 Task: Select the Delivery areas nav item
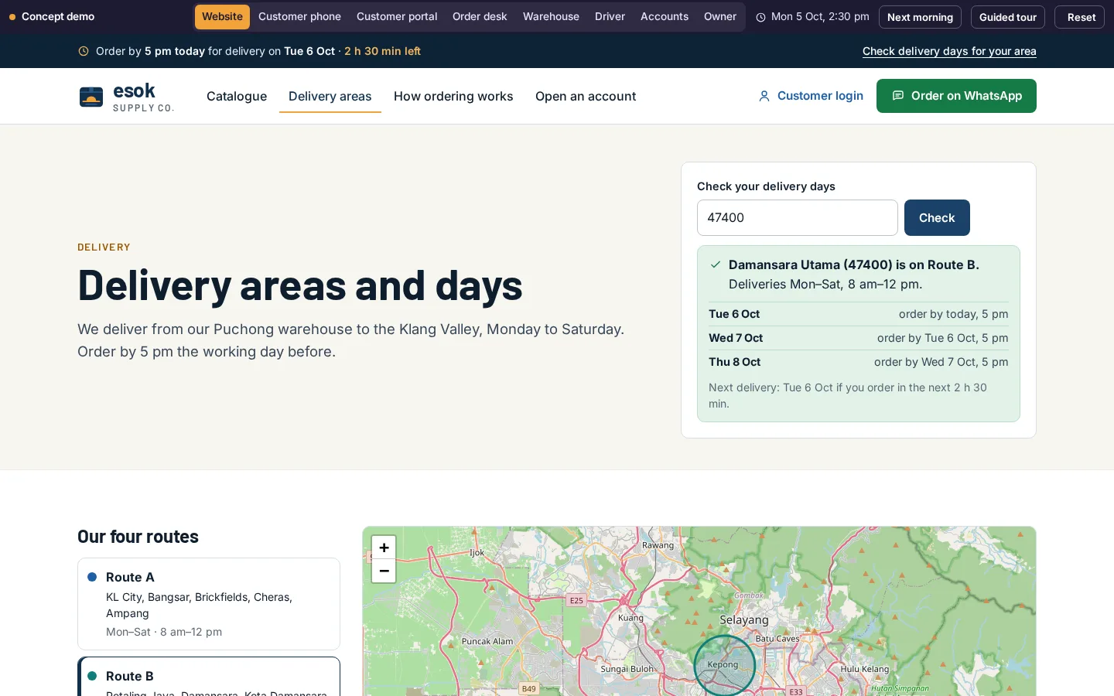(330, 97)
